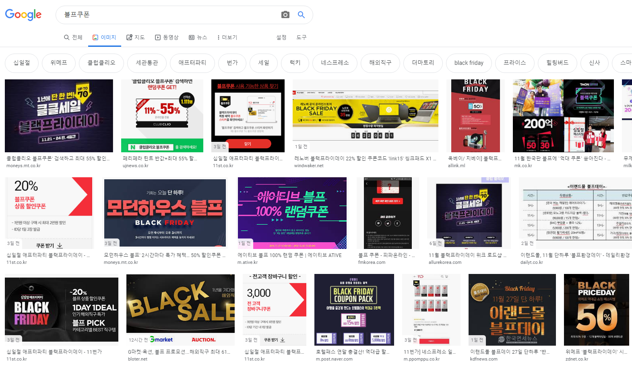Select the 신사 filter chip
Viewport: 632px width, 365px height.
[595, 63]
